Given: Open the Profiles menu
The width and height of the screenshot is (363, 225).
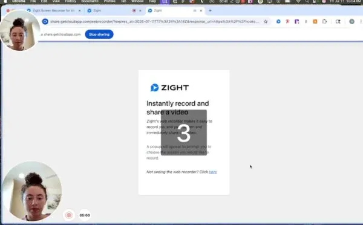Looking at the screenshot, I should pyautogui.click(x=110, y=1).
